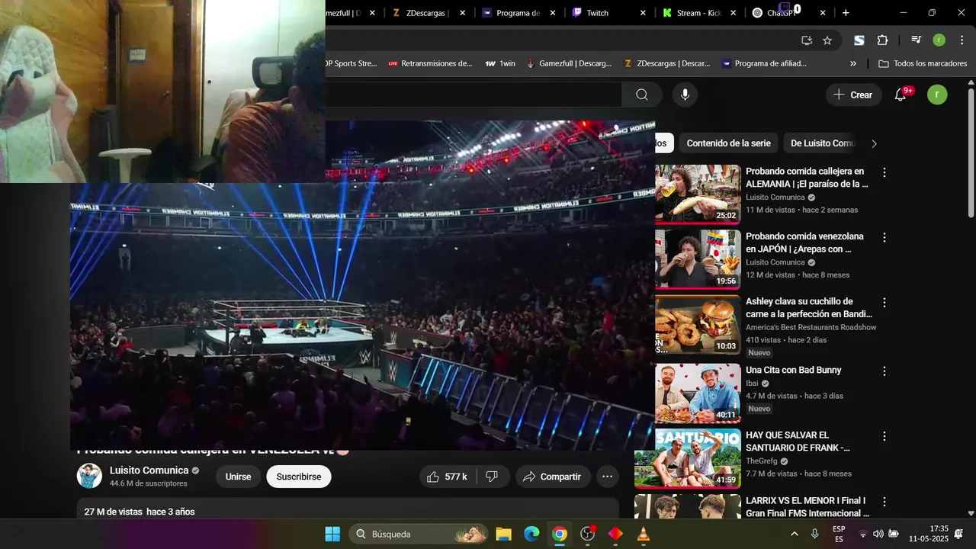Open OBS Studio from taskbar
Image resolution: width=976 pixels, height=549 pixels.
point(588,534)
